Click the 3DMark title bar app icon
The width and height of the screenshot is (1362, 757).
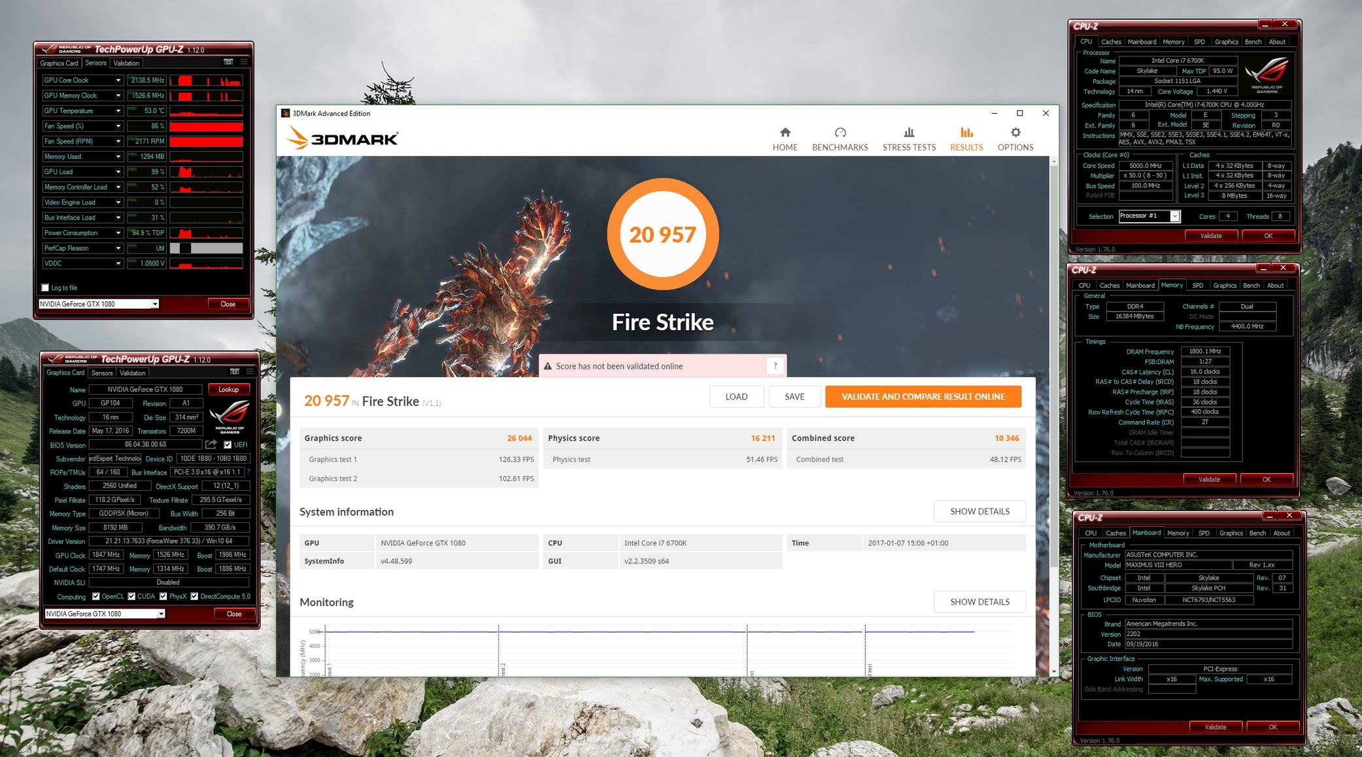coord(286,113)
